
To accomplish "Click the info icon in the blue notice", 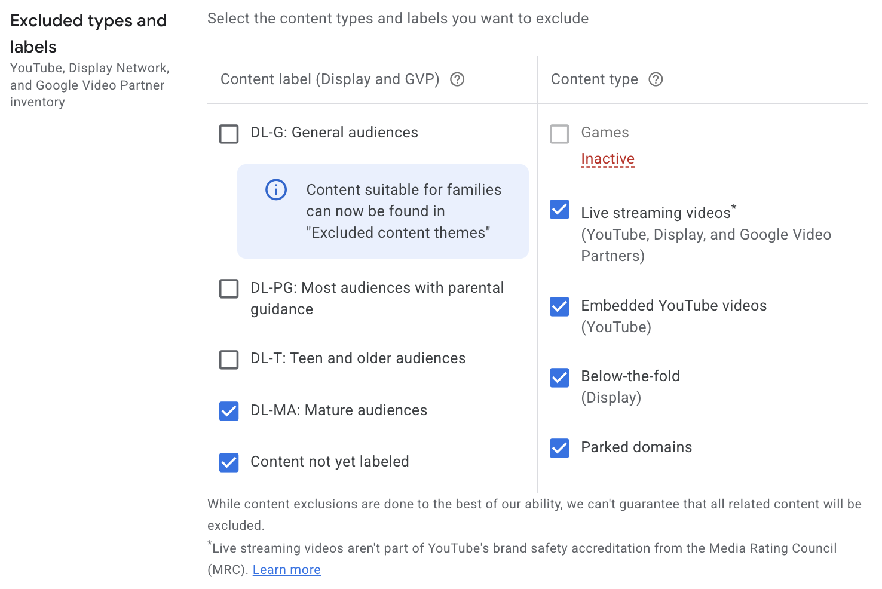I will (275, 189).
